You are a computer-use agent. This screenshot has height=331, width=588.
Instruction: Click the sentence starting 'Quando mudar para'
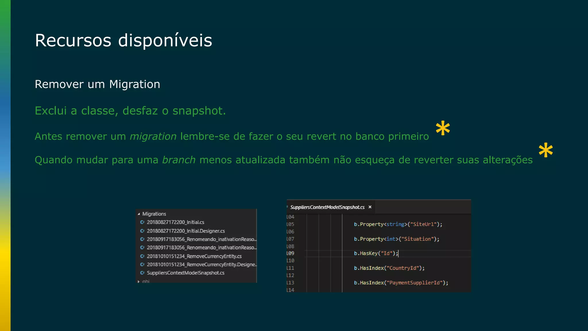click(x=284, y=160)
